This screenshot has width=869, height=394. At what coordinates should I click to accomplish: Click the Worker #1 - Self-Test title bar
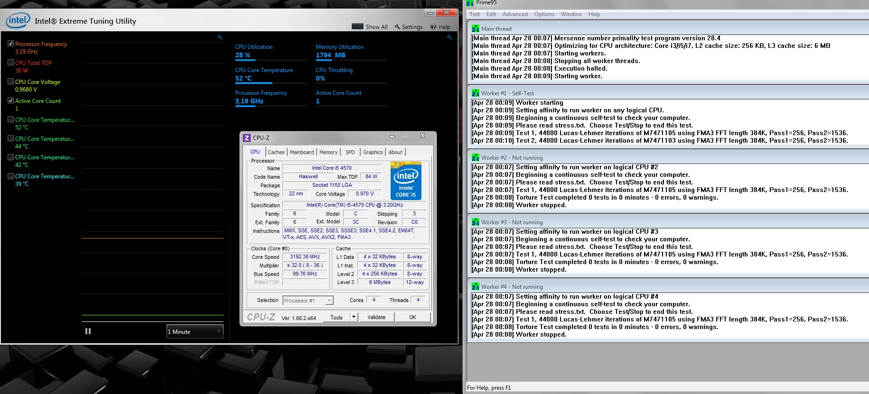point(667,93)
